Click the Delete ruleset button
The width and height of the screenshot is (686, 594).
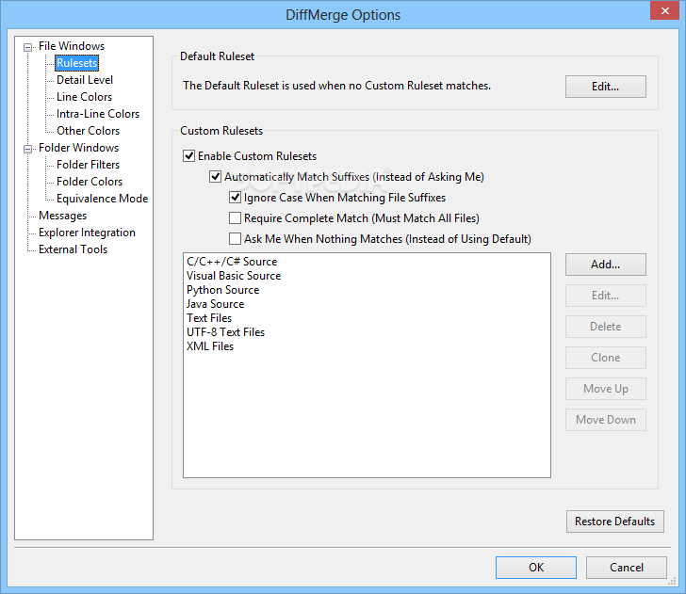tap(606, 327)
